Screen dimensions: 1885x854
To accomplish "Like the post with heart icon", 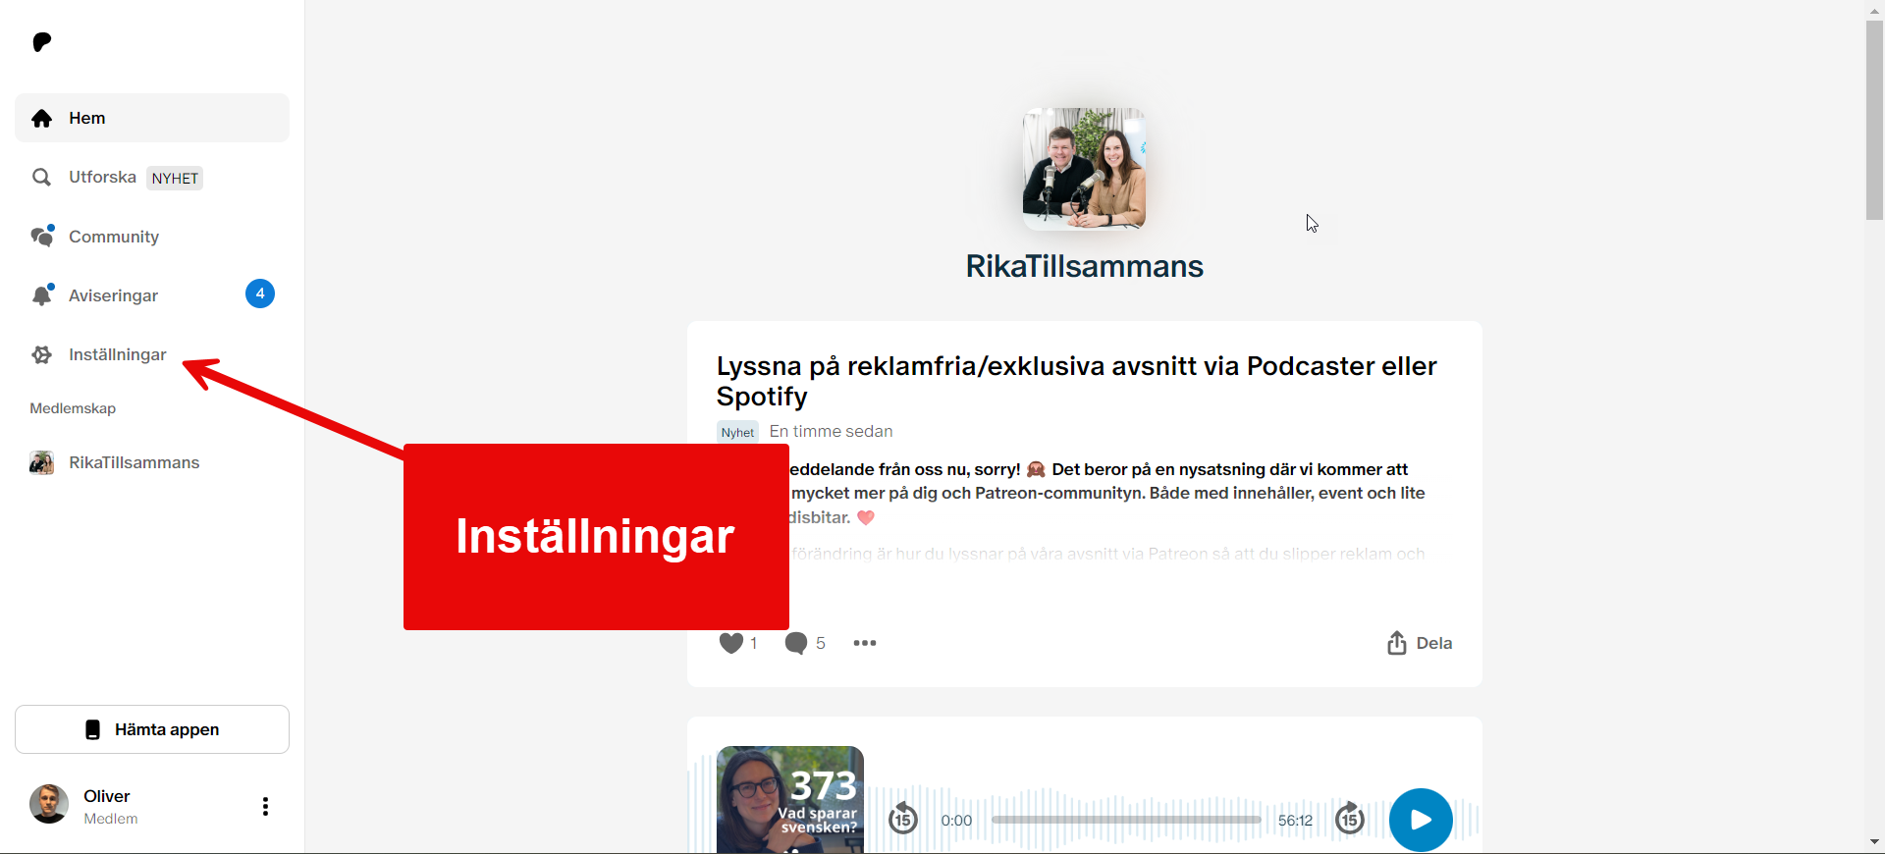I will [731, 643].
